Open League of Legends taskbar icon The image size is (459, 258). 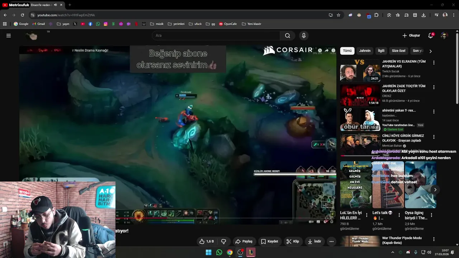pyautogui.click(x=251, y=252)
